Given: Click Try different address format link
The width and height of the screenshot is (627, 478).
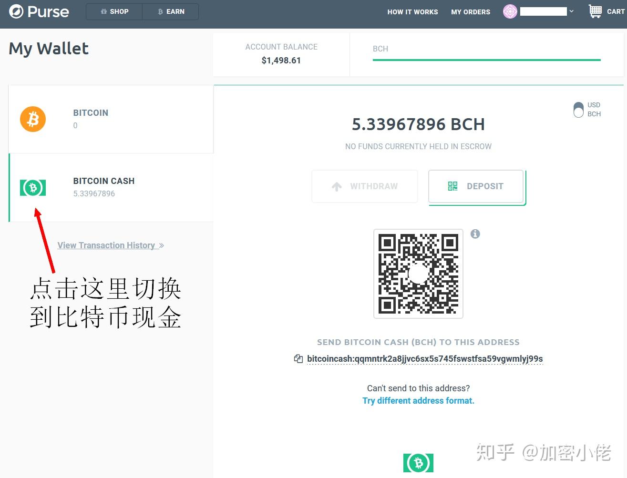Looking at the screenshot, I should (418, 400).
